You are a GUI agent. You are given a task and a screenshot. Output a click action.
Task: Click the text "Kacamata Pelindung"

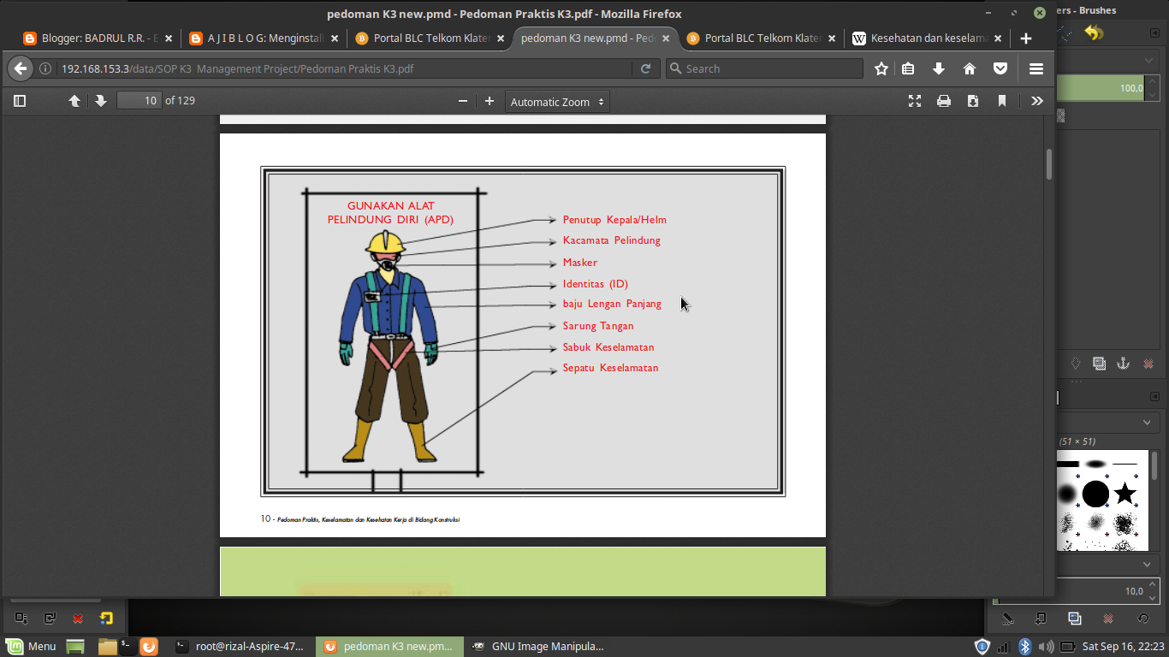(x=612, y=240)
